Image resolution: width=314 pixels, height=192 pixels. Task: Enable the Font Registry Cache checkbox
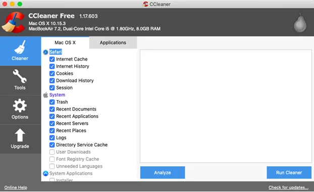52,159
